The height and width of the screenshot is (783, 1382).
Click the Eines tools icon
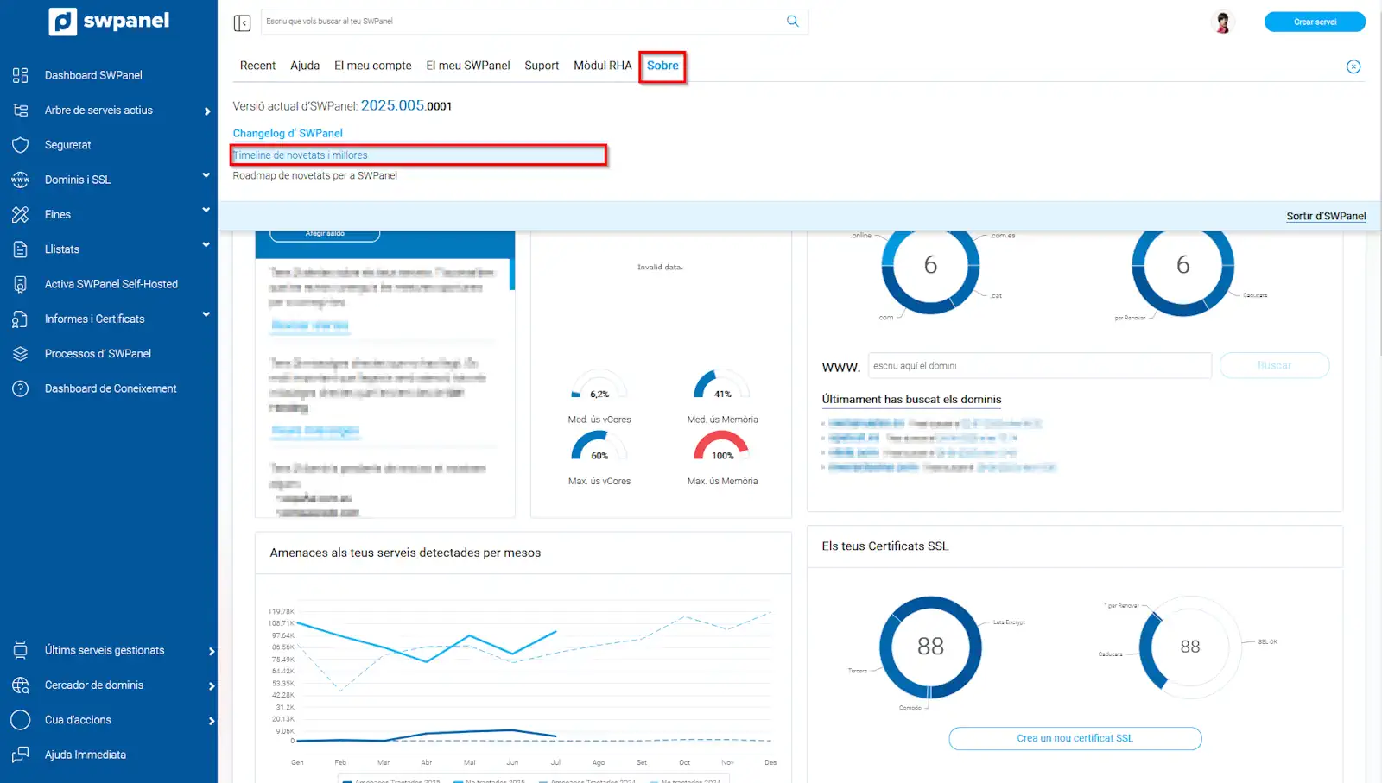pos(21,215)
